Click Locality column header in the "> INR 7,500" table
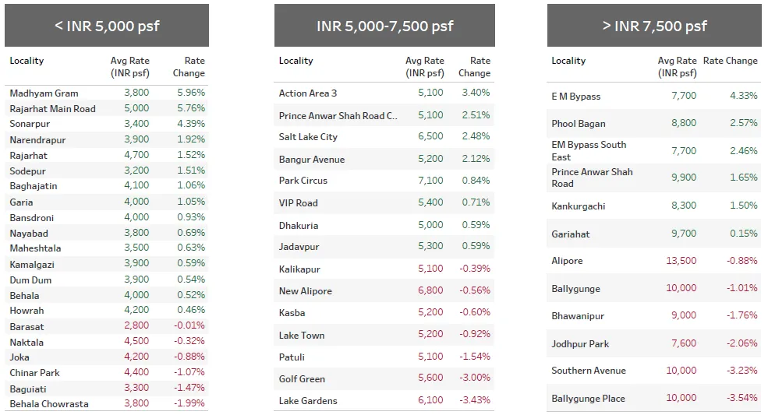 (568, 61)
